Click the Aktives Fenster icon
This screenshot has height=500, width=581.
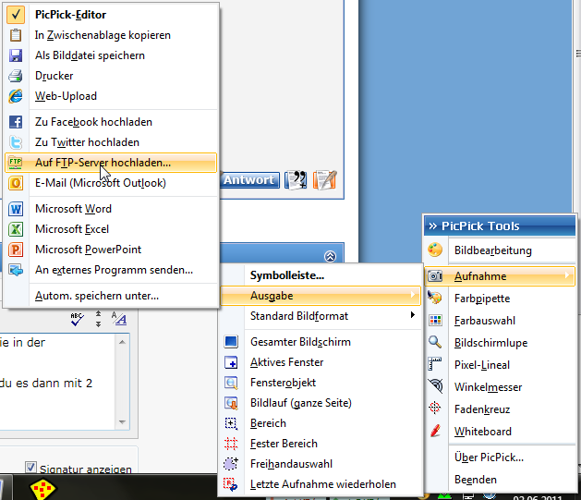click(231, 362)
